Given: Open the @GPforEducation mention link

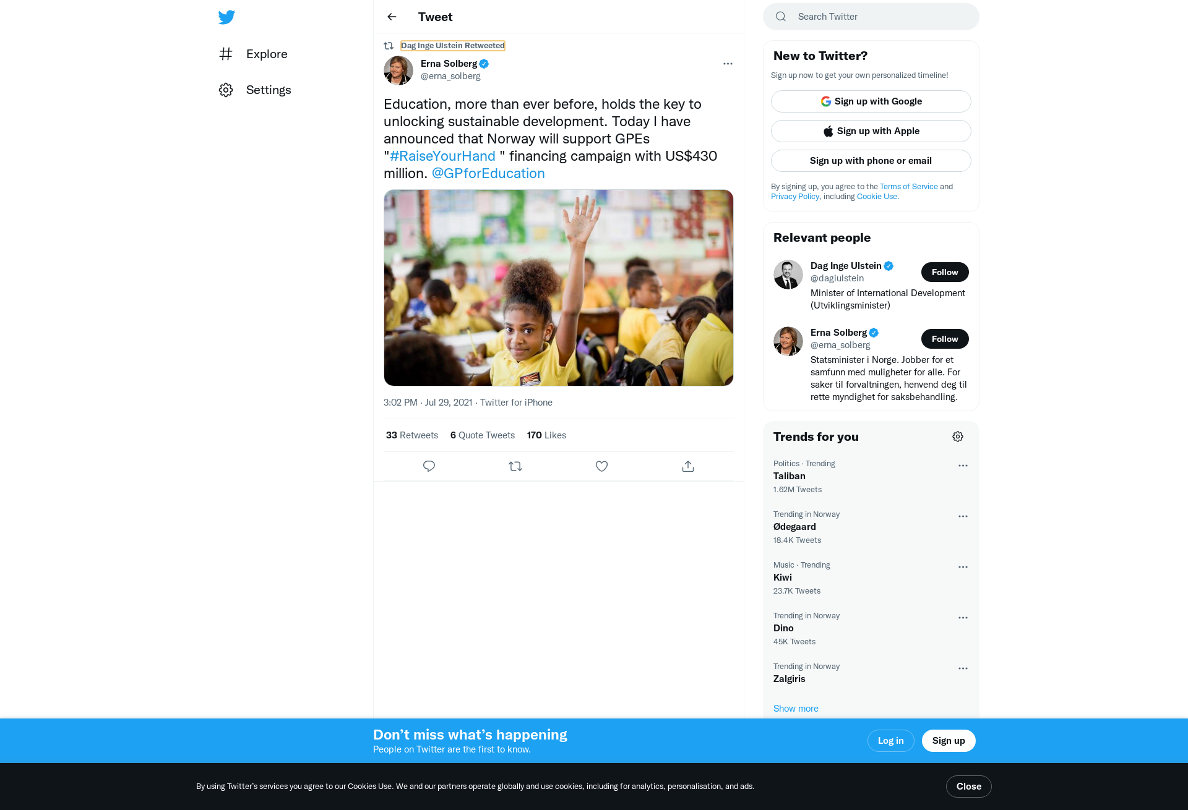Looking at the screenshot, I should [488, 174].
